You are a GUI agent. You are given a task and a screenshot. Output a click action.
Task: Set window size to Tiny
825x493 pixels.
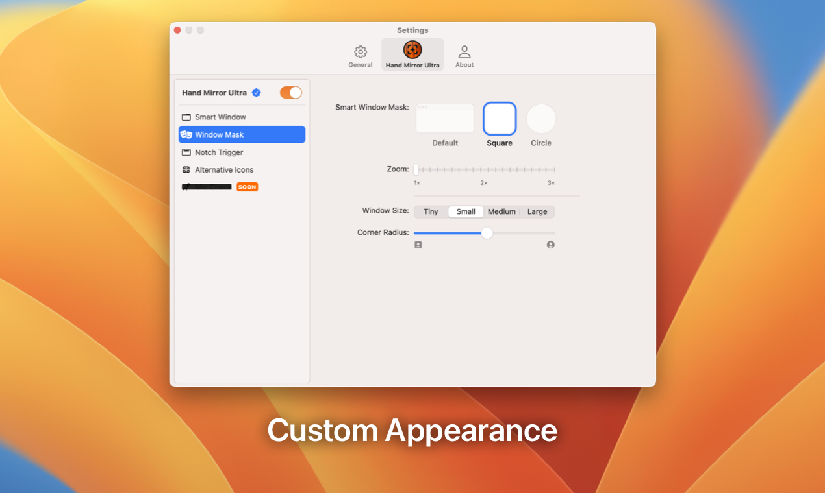click(431, 211)
